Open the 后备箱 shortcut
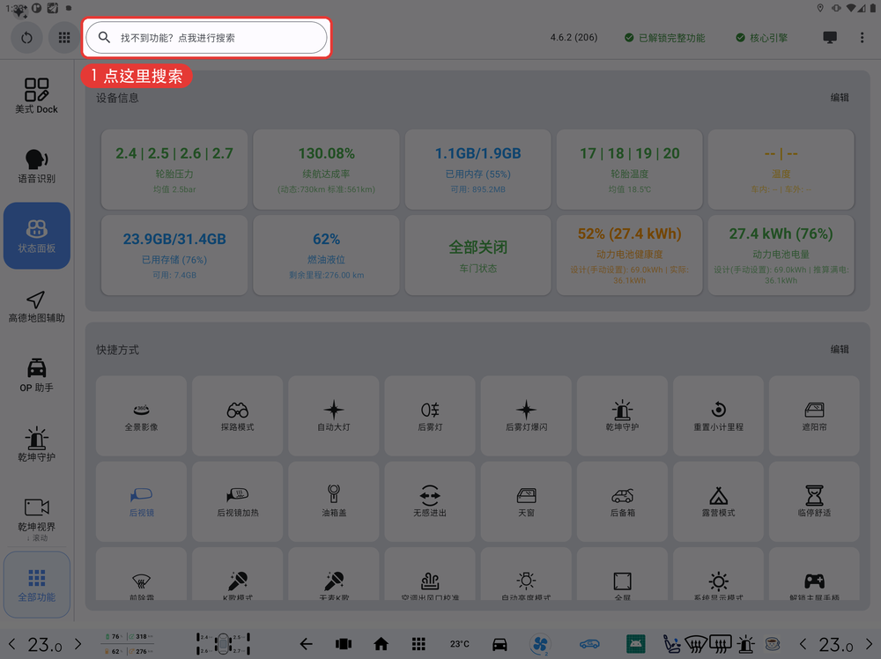Image resolution: width=881 pixels, height=659 pixels. click(x=622, y=501)
